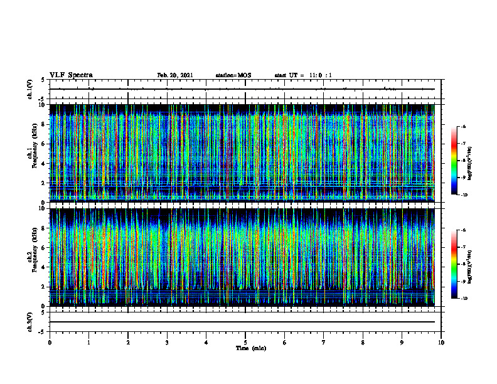Click time axis tick label "0"
The image size is (497, 384).
50,343
